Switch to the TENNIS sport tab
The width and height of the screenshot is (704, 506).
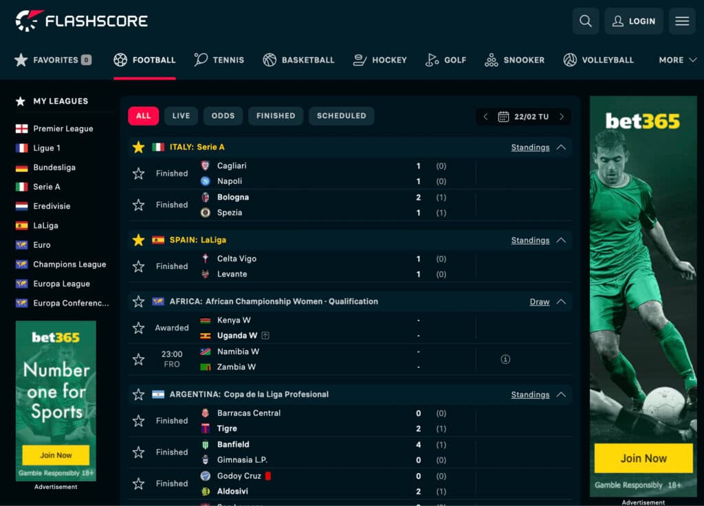tap(219, 60)
